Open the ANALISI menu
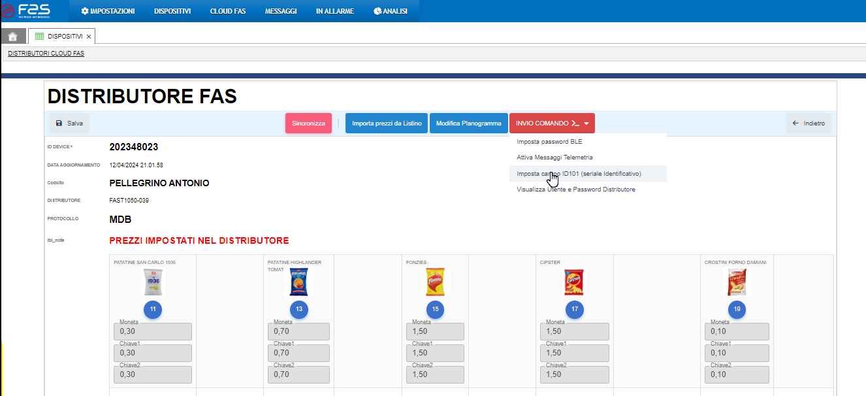Image resolution: width=866 pixels, height=396 pixels. (x=391, y=11)
